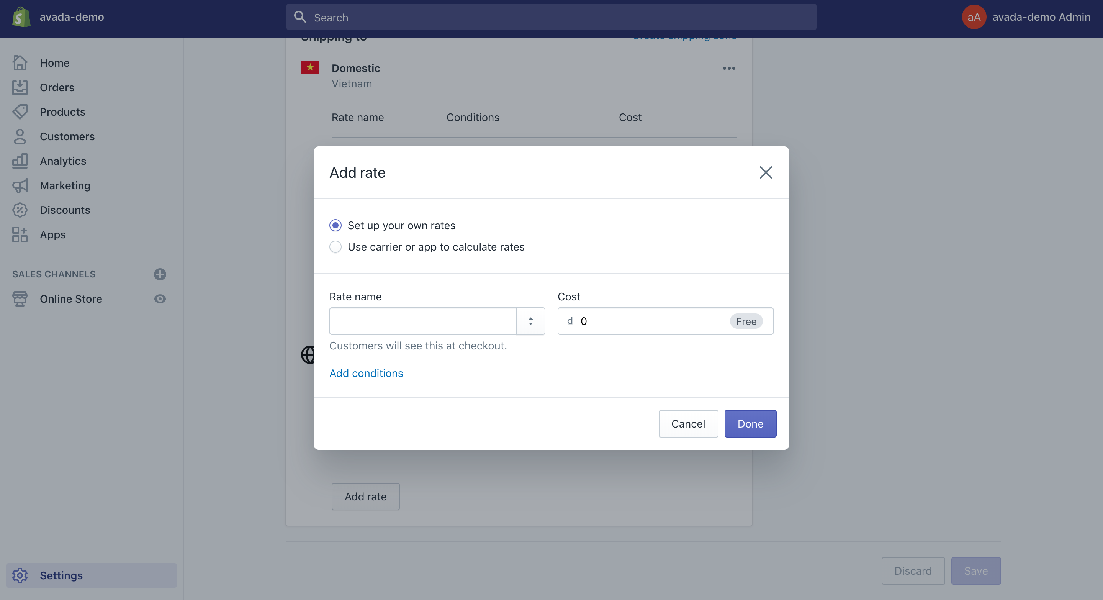Click the Done button to save rate

(750, 423)
